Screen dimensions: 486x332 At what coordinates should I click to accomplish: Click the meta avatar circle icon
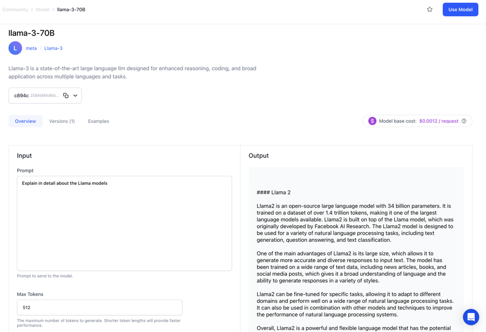click(x=15, y=48)
